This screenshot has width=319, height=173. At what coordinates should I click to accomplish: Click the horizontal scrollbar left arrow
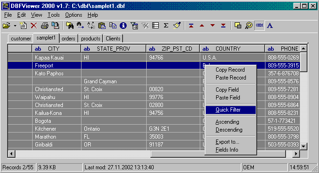[x=11, y=154]
